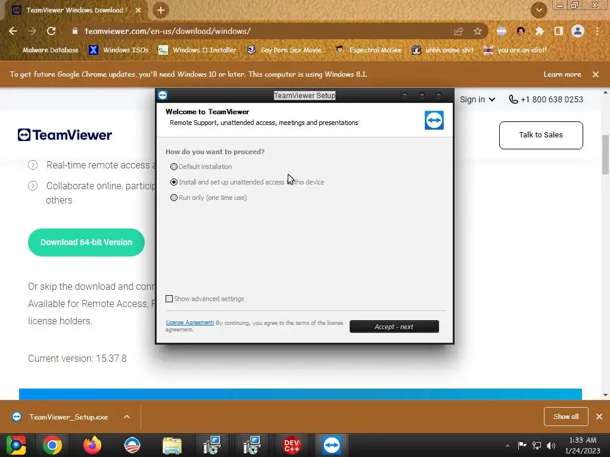This screenshot has height=457, width=610.
Task: Open the Windows ISOs bookmark
Action: [x=119, y=50]
